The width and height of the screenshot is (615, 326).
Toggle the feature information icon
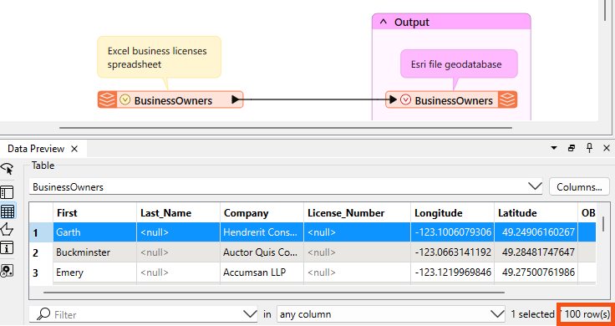coord(8,248)
